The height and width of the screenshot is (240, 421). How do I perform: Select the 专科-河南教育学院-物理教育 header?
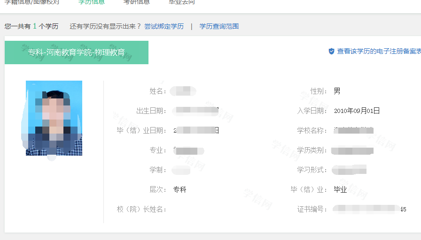point(77,52)
